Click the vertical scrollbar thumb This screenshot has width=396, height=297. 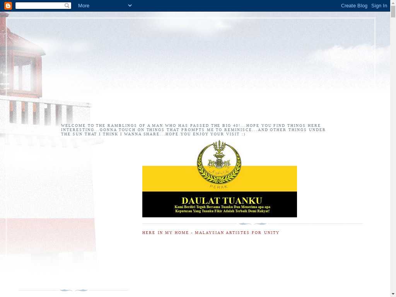tap(393, 12)
